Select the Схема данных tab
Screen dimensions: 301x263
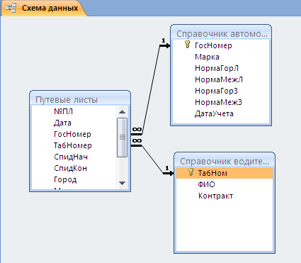pyautogui.click(x=44, y=9)
